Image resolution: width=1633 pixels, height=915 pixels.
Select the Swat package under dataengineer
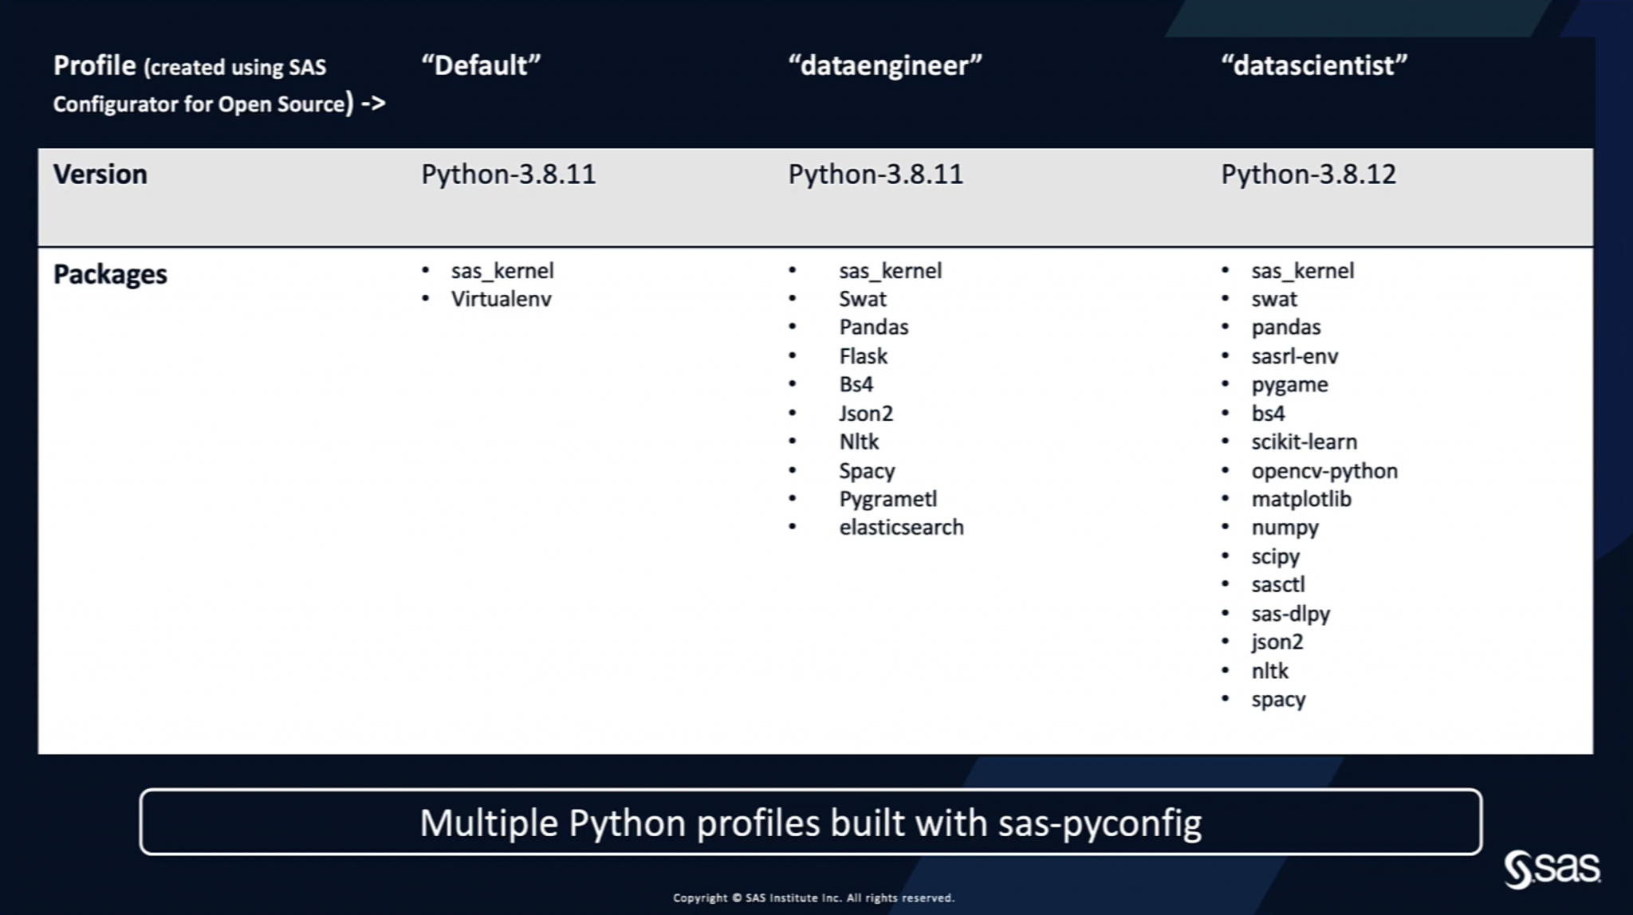861,299
